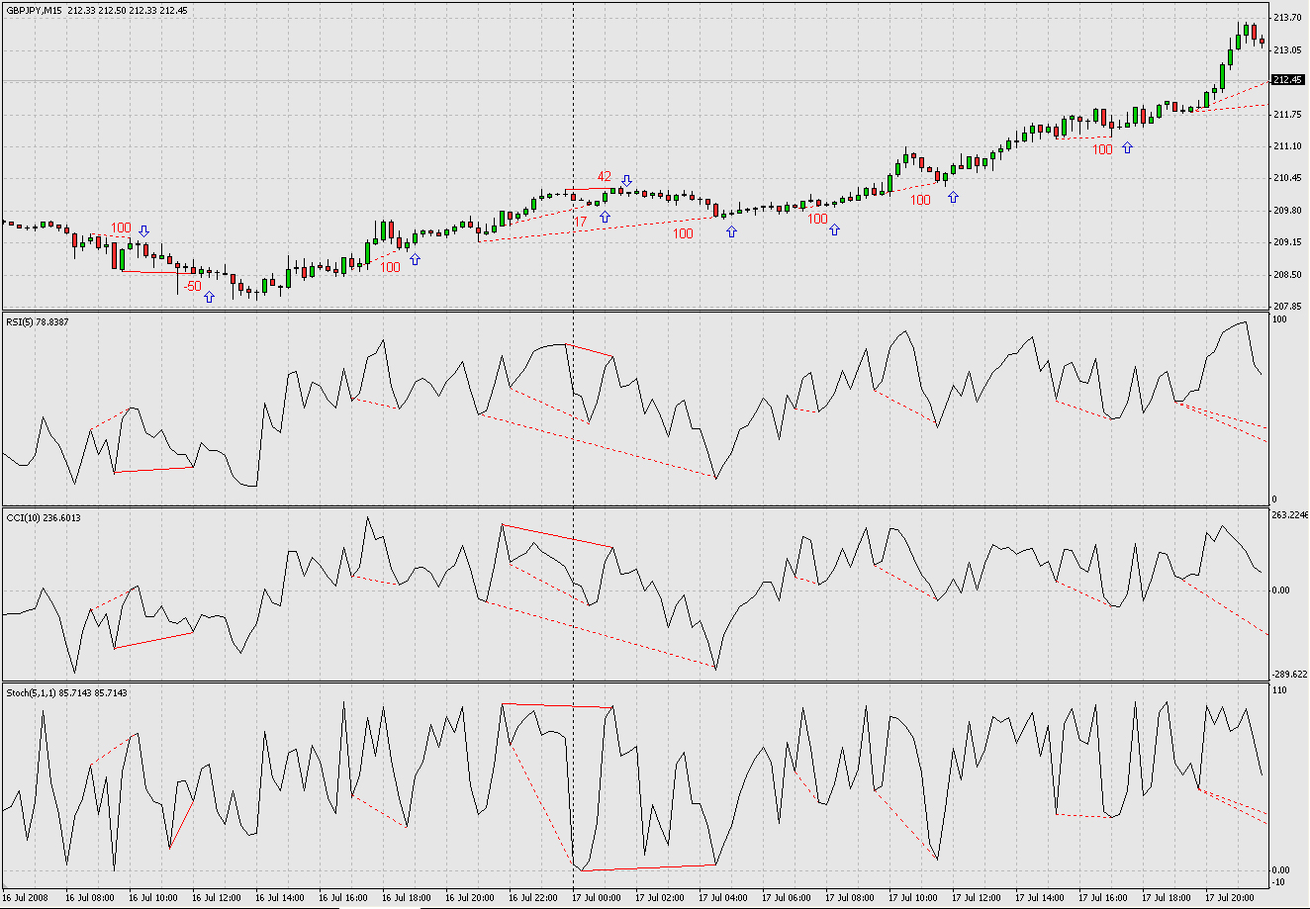Click the 17 Jul 16:00 time label

(1104, 898)
